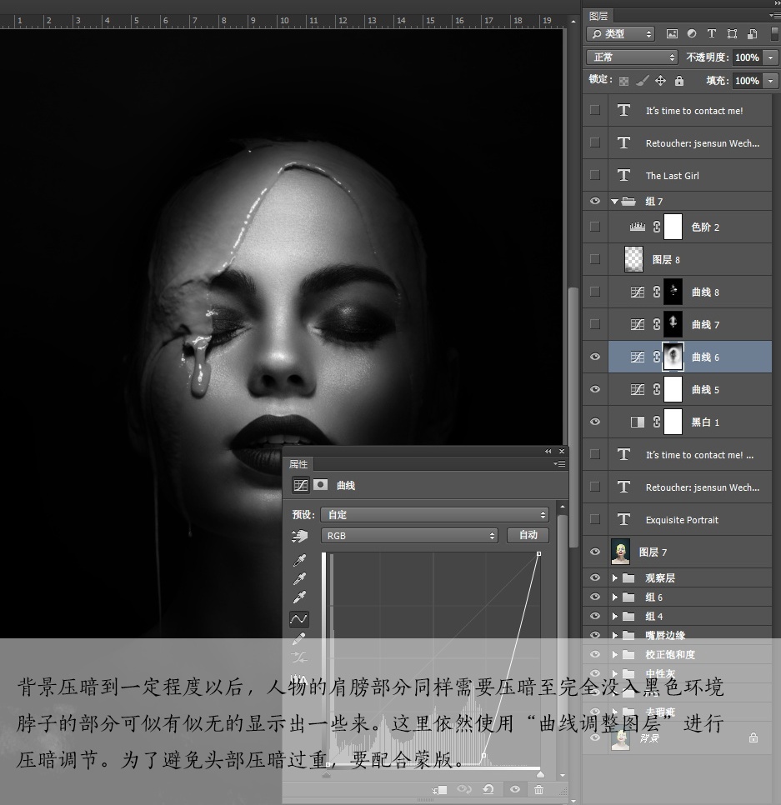Viewport: 781px width, 805px height.
Task: Lock image pixels with the brush icon
Action: click(642, 81)
